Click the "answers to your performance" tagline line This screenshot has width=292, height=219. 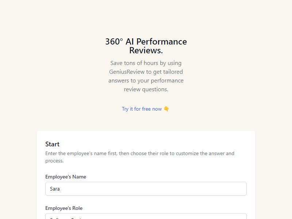pyautogui.click(x=146, y=80)
